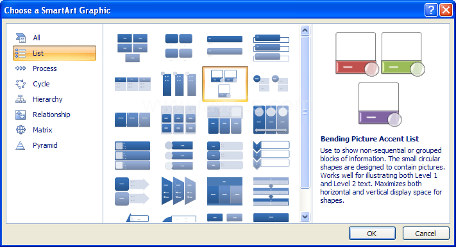
Task: Pick the Basic Block List layout thumbnail
Action: pos(132,47)
